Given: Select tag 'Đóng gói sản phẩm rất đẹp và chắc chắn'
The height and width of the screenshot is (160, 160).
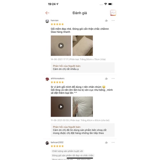Looking at the screenshot, I should [73, 156].
